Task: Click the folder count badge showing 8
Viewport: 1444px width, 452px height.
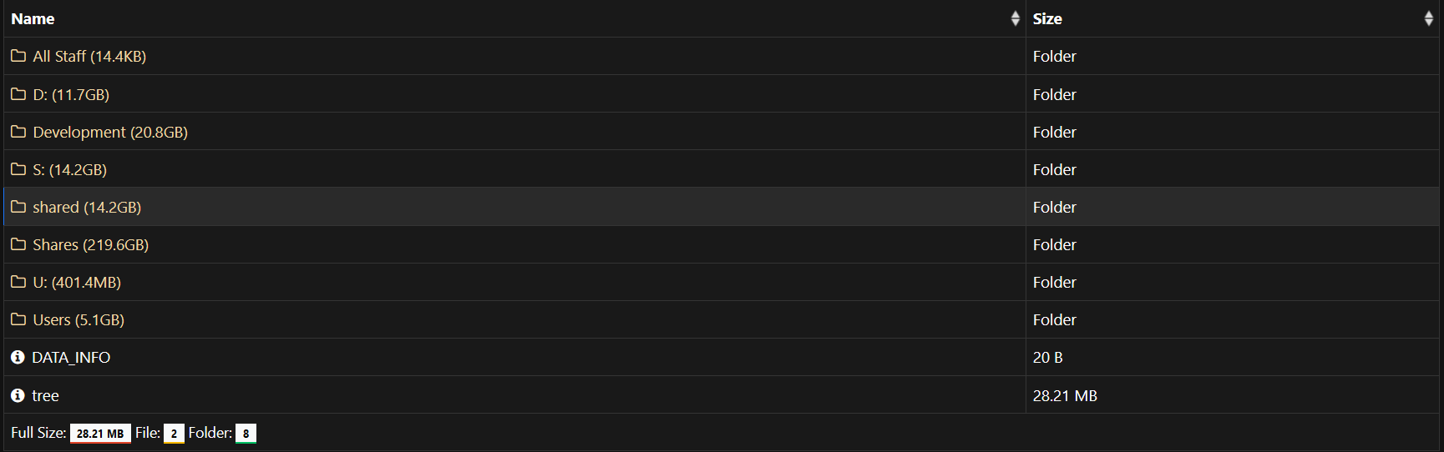Action: (x=246, y=434)
